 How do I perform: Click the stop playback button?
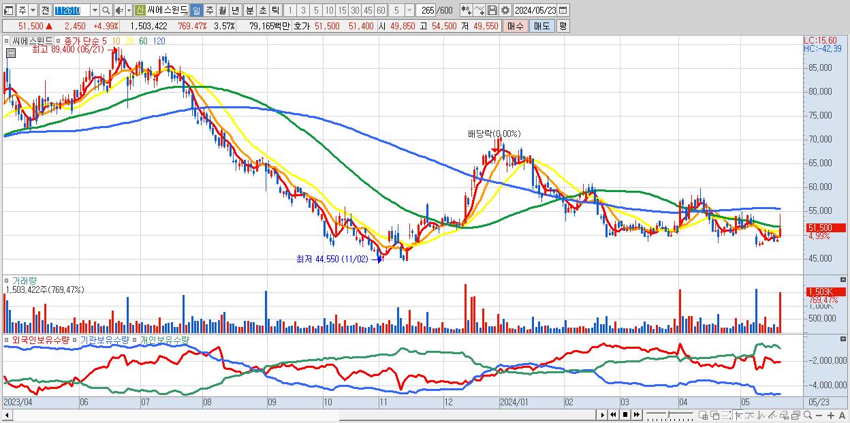[625, 415]
